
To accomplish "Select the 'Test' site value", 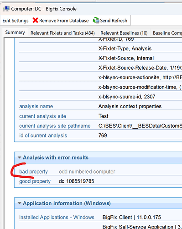I will point(104,116).
